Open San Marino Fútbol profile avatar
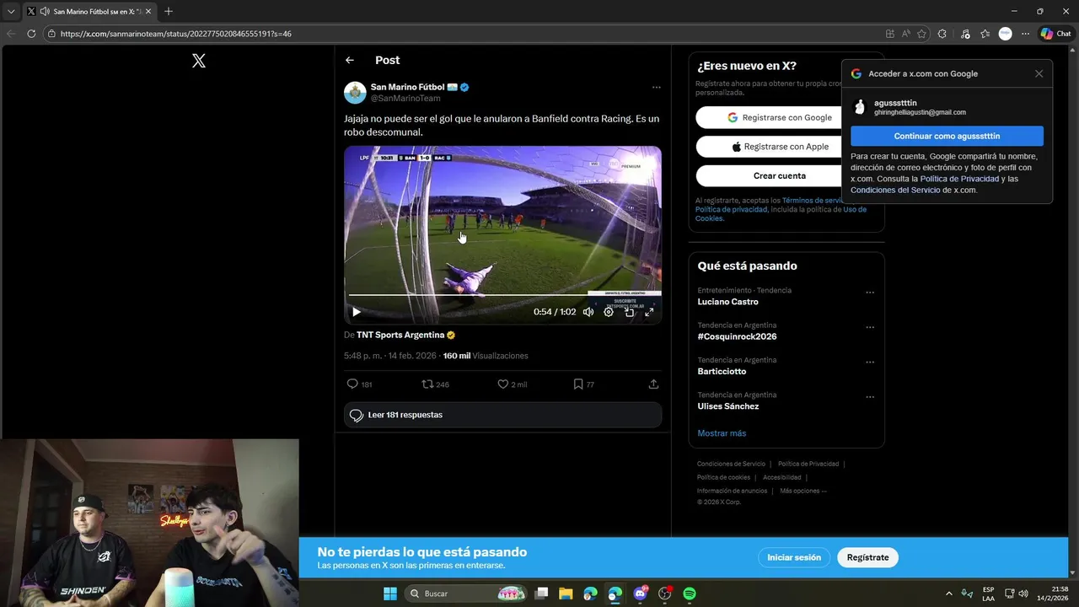The height and width of the screenshot is (607, 1079). (355, 92)
